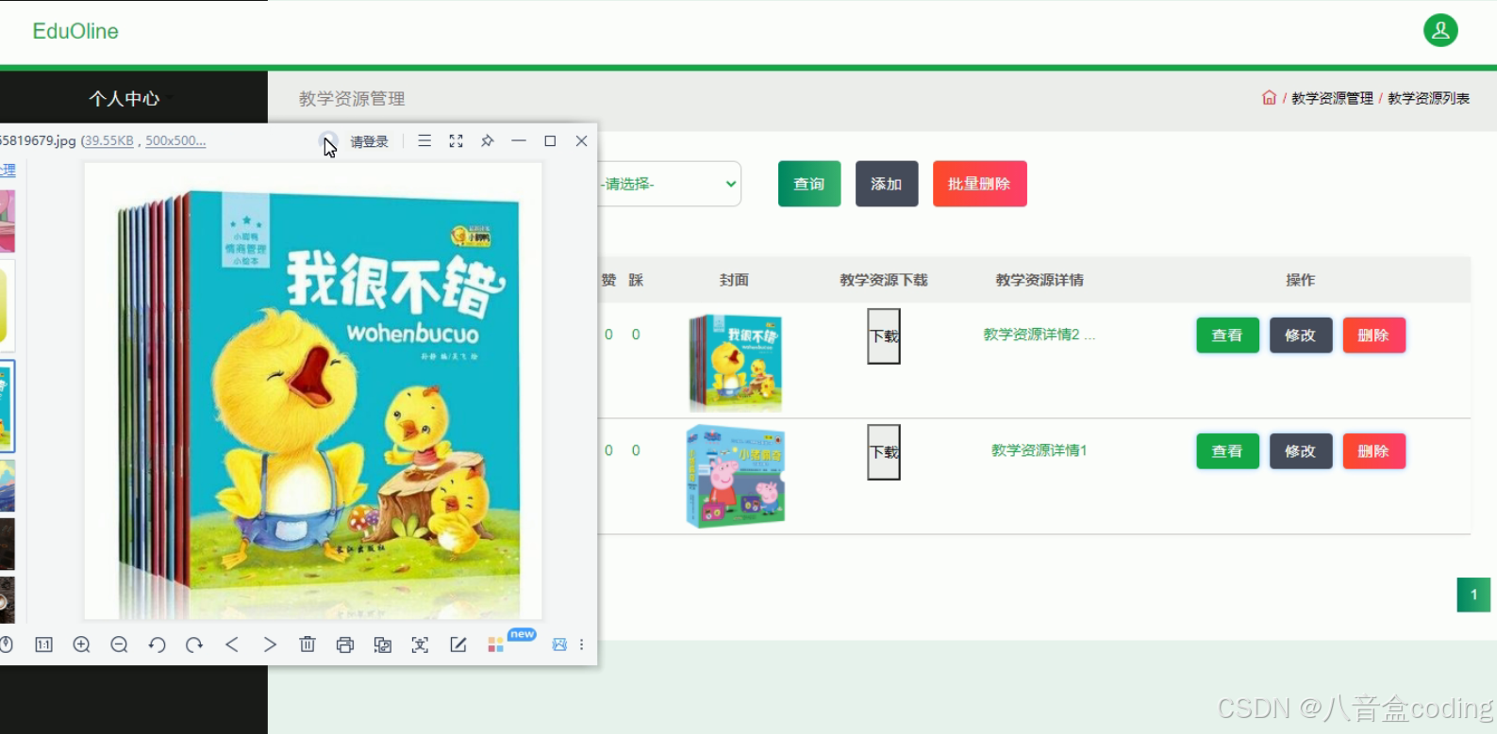Click 教学资源管理 breadcrumb link
This screenshot has height=734, width=1497.
[1332, 98]
